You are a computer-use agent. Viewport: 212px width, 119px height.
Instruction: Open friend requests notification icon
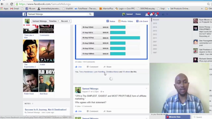[x=147, y=14]
